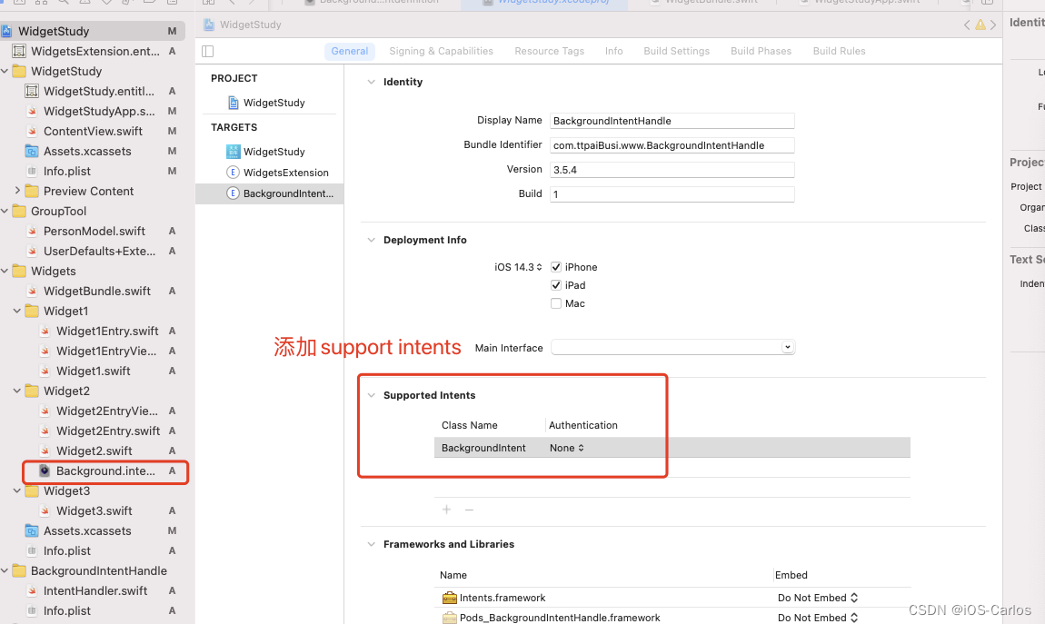
Task: Edit the Bundle Identifier field
Action: click(672, 145)
